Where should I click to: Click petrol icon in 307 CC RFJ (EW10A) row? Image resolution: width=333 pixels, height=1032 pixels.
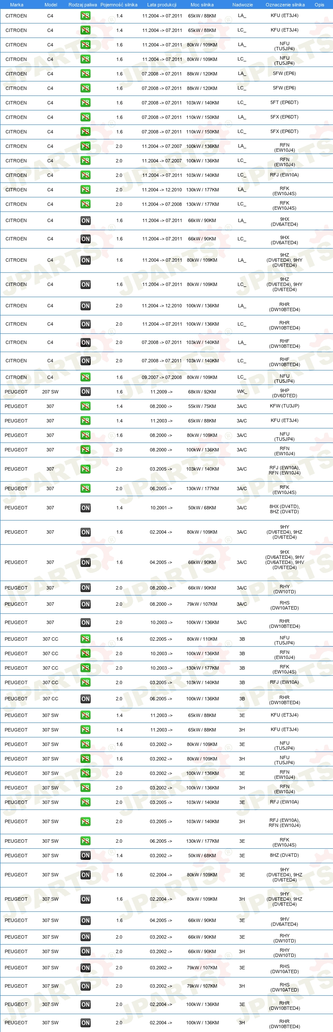[85, 682]
